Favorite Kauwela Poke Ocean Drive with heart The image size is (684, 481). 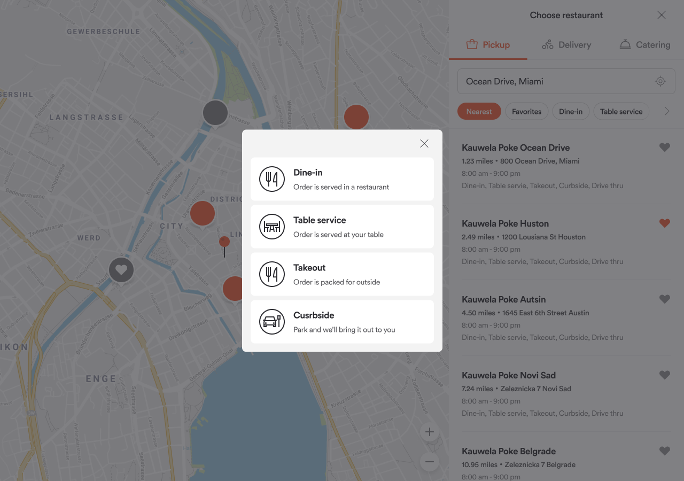(x=665, y=148)
